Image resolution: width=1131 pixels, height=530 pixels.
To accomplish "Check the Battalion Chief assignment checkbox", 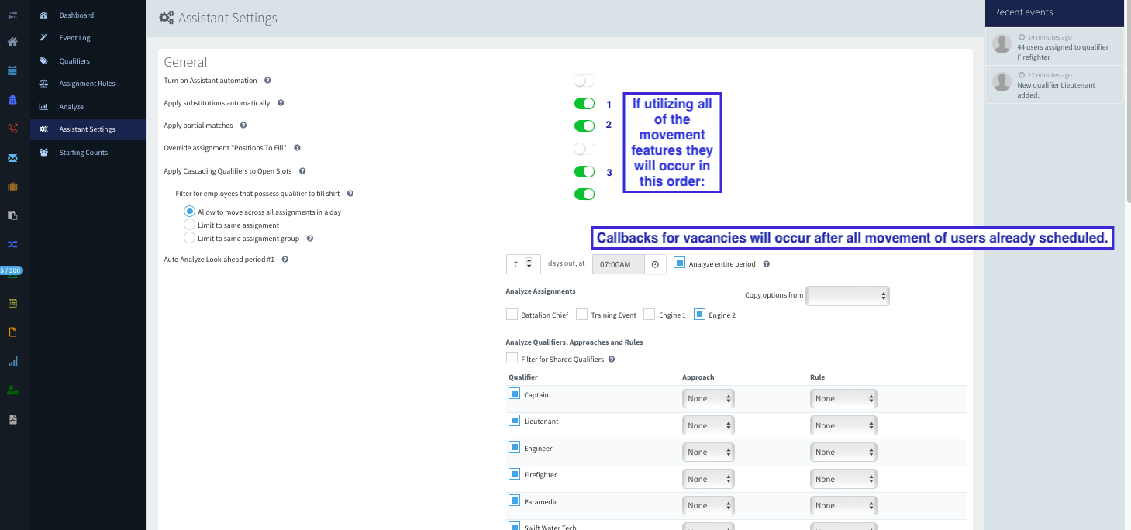I will (512, 315).
